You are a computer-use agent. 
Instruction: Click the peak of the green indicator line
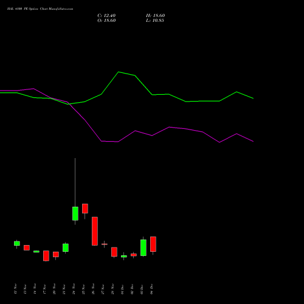pos(119,72)
